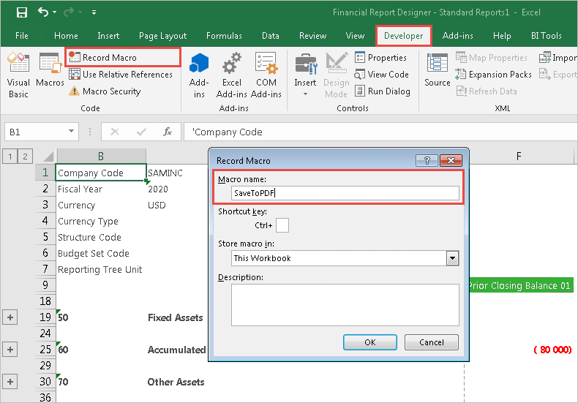The width and height of the screenshot is (578, 403).
Task: Click the Macros button
Action: tap(50, 69)
